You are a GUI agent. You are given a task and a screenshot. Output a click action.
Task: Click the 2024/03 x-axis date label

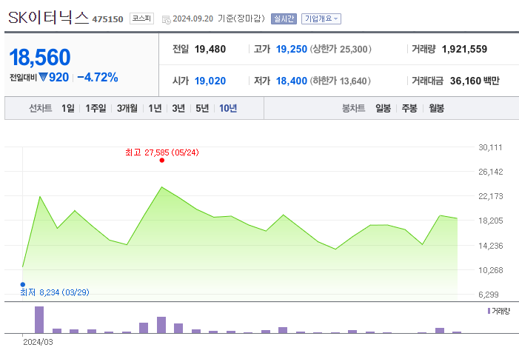point(38,342)
